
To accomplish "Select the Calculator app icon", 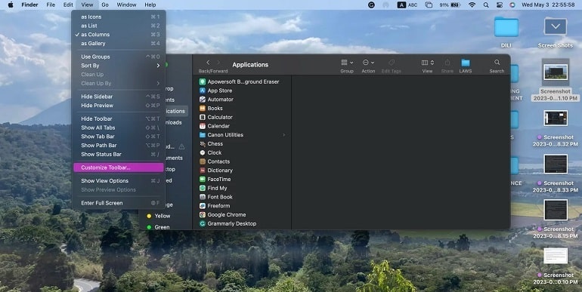I will click(203, 117).
